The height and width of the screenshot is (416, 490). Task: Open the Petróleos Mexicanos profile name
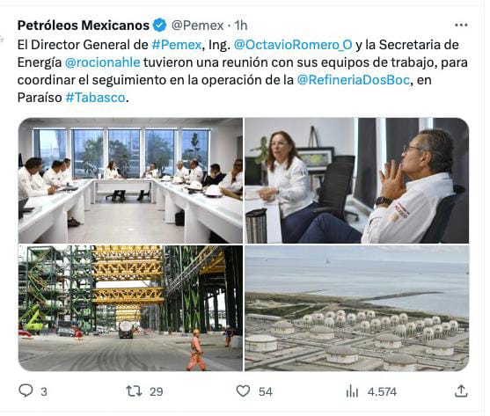[x=83, y=26]
